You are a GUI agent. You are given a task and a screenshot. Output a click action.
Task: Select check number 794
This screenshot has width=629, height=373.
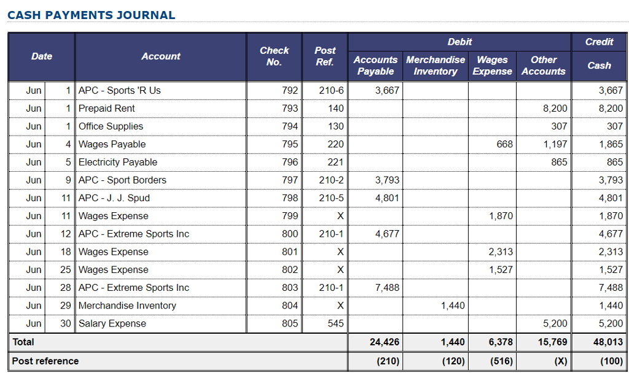point(290,126)
